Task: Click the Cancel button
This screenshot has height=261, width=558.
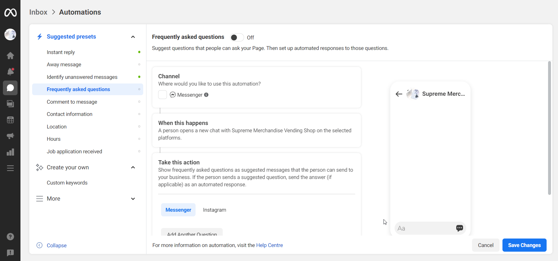Action: coord(486,245)
